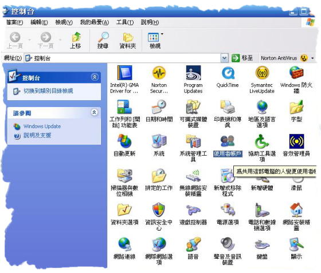Viewport: 321px width, 273px height.
Task: Open 檢視 toolbar dropdown arrow
Action: pos(162,34)
